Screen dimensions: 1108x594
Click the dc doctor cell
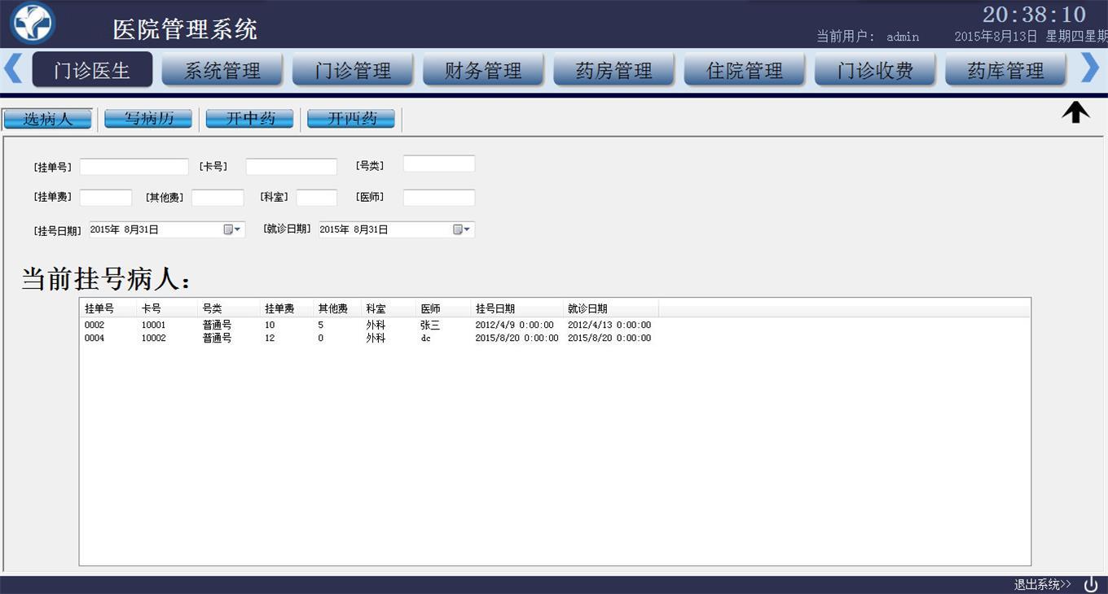[425, 338]
